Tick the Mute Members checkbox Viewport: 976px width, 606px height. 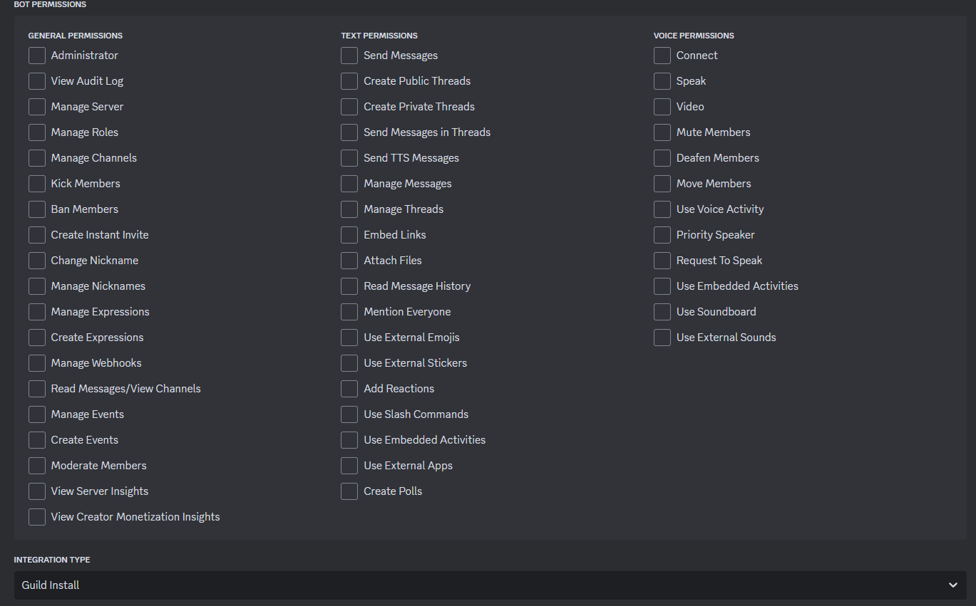[662, 132]
